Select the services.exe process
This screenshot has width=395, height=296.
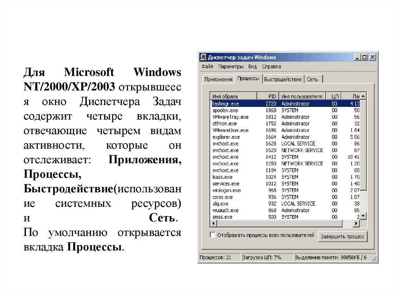[285, 184]
